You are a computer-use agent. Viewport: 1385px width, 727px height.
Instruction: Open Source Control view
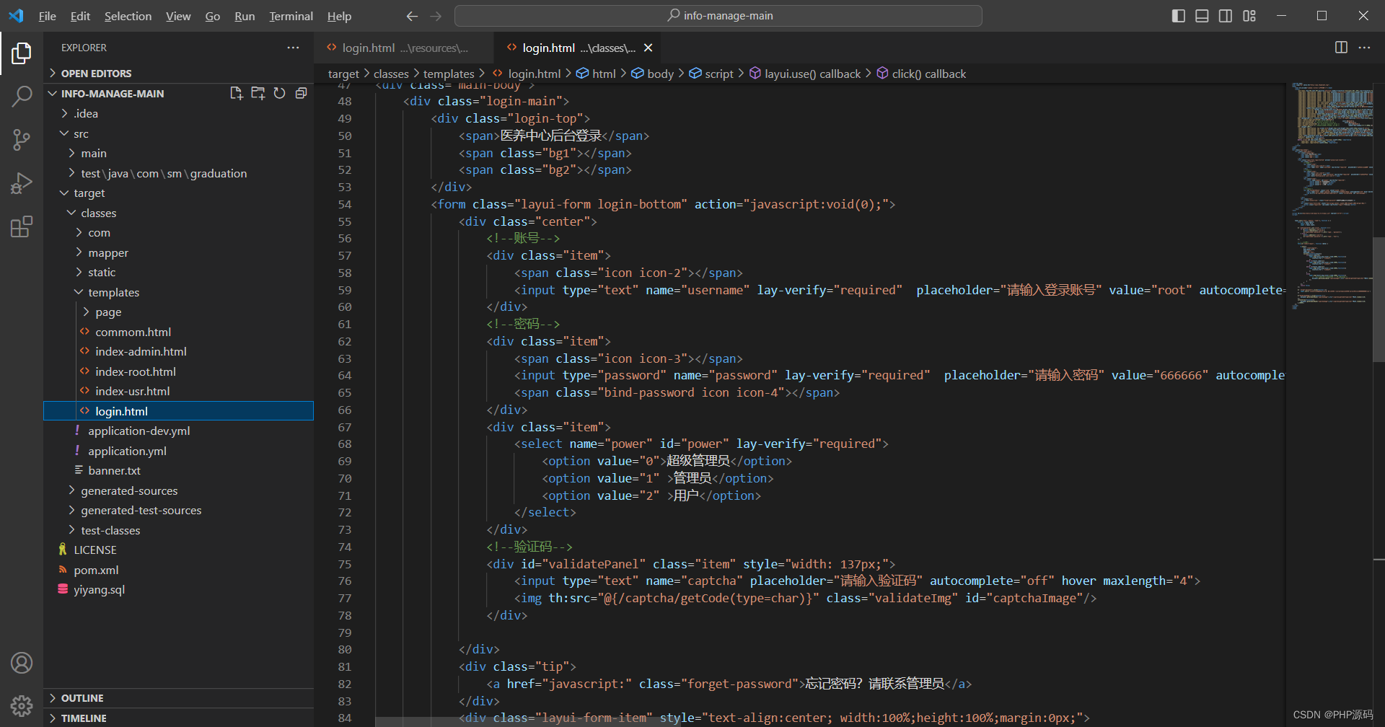[x=22, y=140]
